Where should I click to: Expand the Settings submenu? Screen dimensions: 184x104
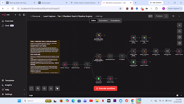pyautogui.click(x=24, y=94)
